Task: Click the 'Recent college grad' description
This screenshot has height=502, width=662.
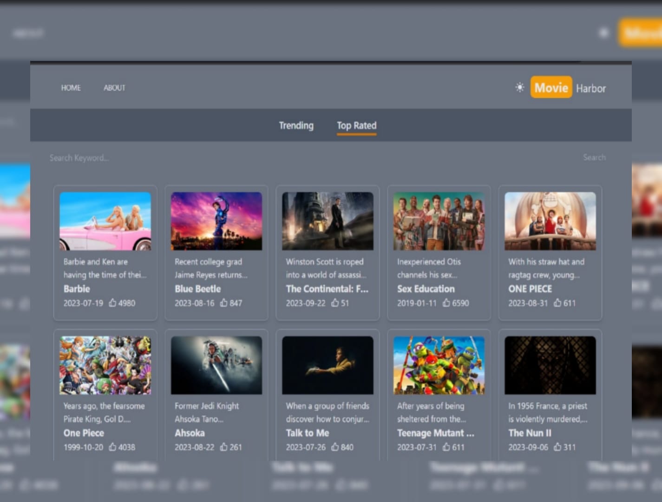Action: coord(211,268)
